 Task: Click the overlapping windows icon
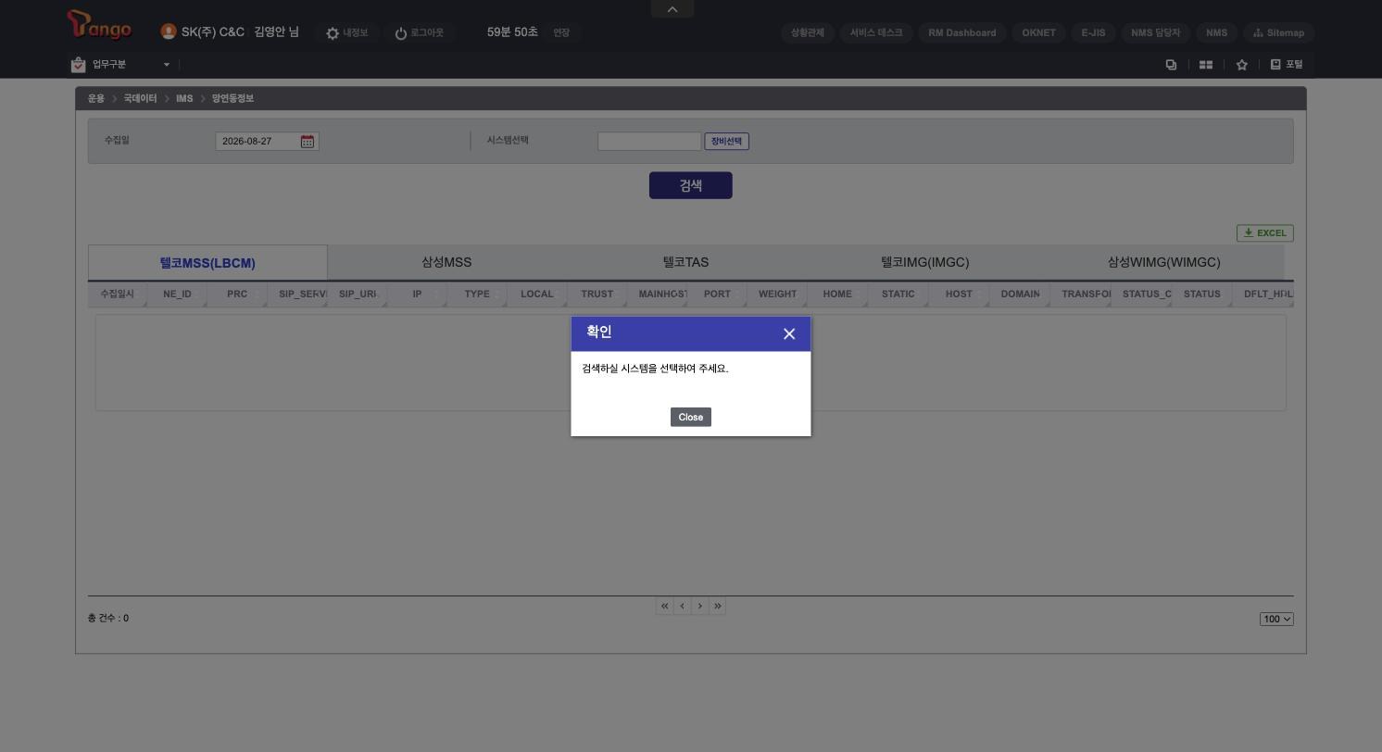(1171, 65)
